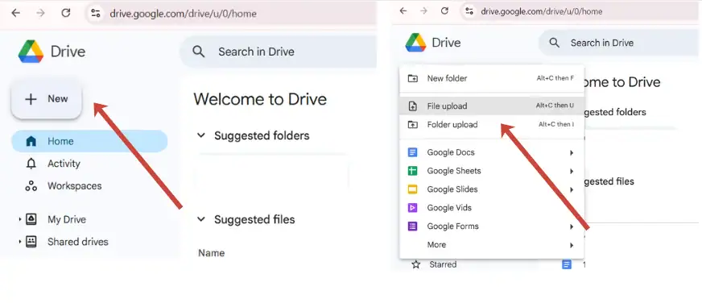Click the Workspaces circles icon
This screenshot has height=303, width=702.
coord(31,186)
